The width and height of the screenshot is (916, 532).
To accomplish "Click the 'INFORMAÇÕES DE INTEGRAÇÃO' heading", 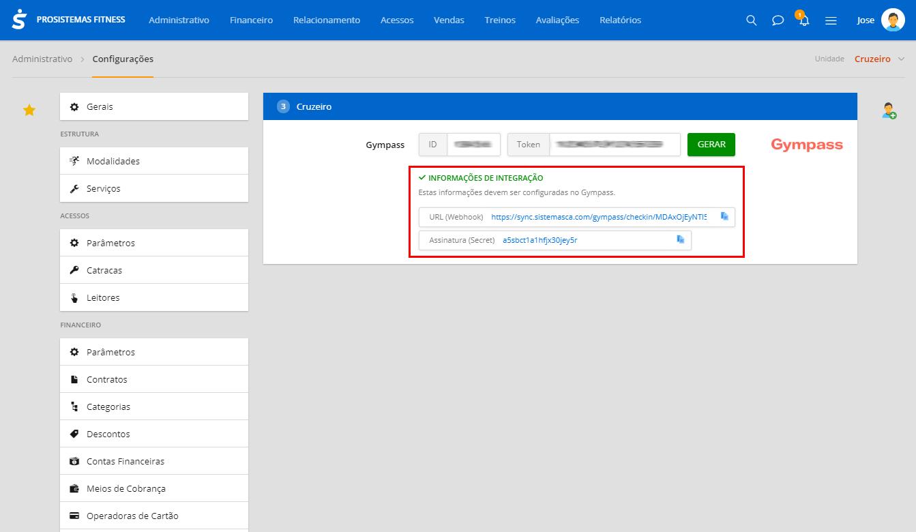I will [486, 178].
